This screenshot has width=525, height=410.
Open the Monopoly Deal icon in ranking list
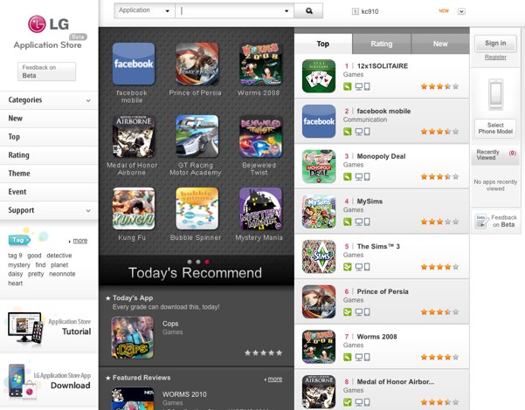pos(319,167)
